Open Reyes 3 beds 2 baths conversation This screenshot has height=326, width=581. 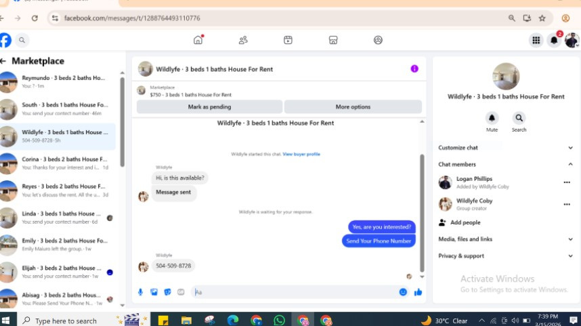tap(58, 190)
